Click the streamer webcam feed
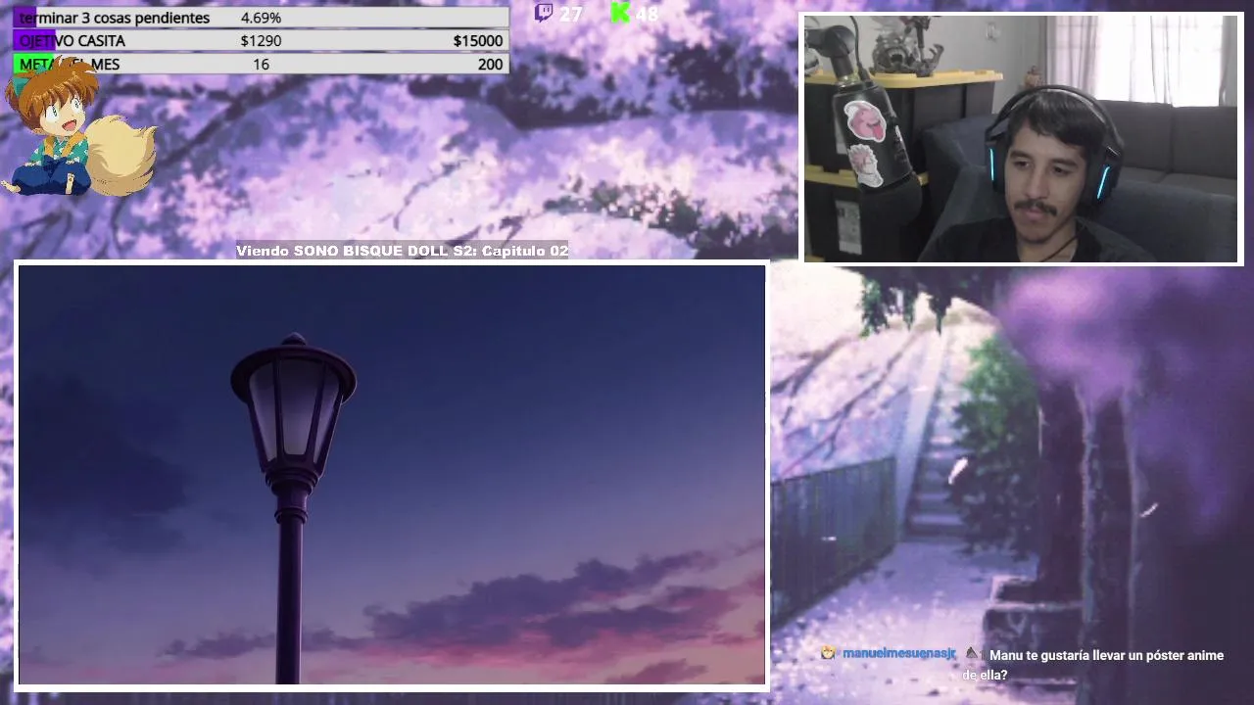 coord(1022,139)
